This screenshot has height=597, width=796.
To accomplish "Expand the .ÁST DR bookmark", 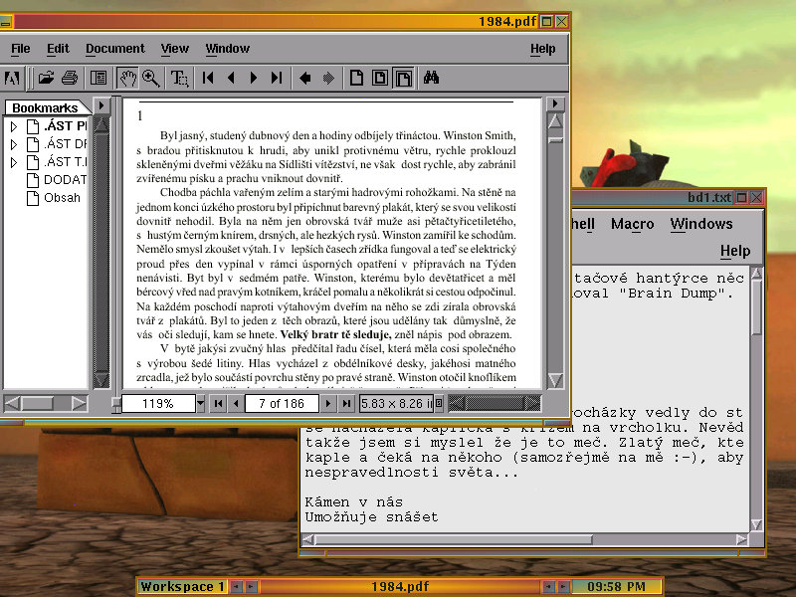I will 14,144.
